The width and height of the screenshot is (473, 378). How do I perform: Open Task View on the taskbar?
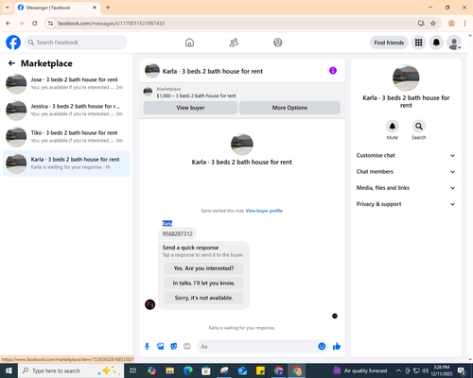tap(133, 370)
